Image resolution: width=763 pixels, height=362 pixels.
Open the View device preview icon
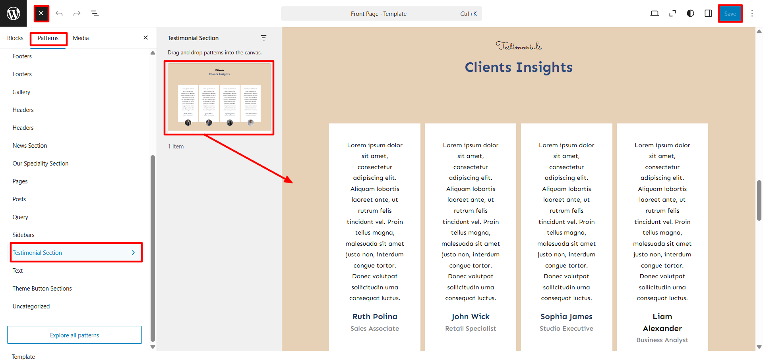(655, 13)
